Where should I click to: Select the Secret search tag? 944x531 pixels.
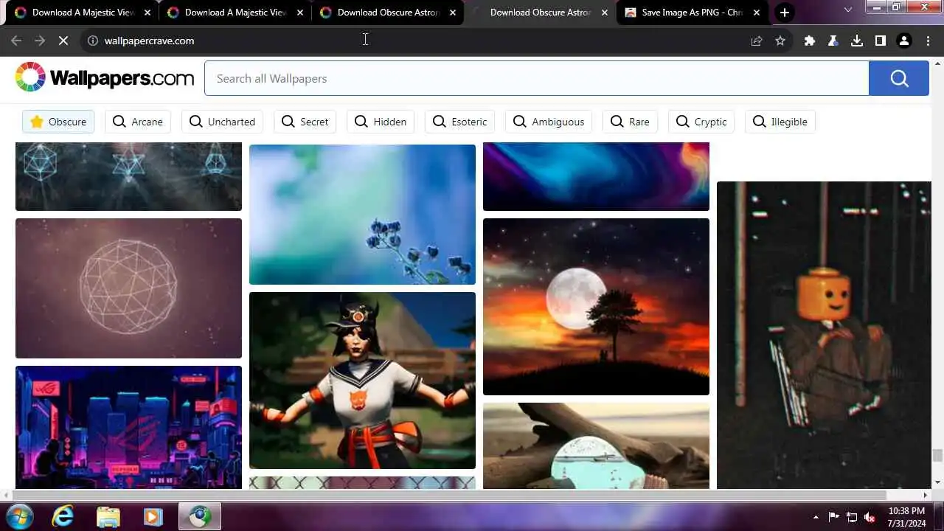[x=305, y=122]
